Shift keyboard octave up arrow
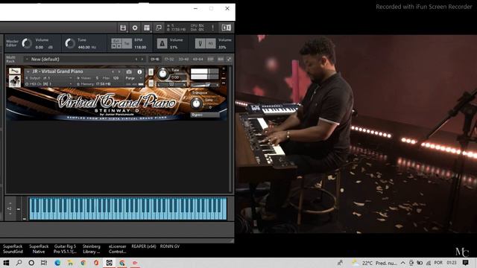 (x=10, y=203)
